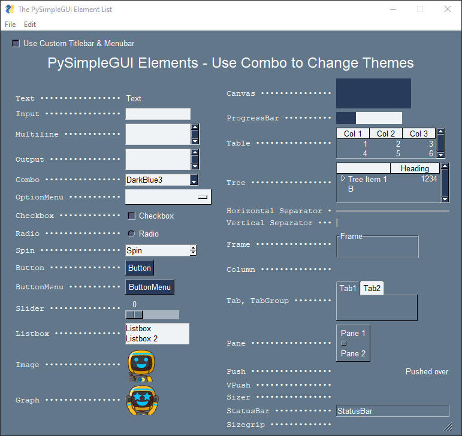Click the ProgressBar
This screenshot has width=462, height=436.
(x=369, y=118)
